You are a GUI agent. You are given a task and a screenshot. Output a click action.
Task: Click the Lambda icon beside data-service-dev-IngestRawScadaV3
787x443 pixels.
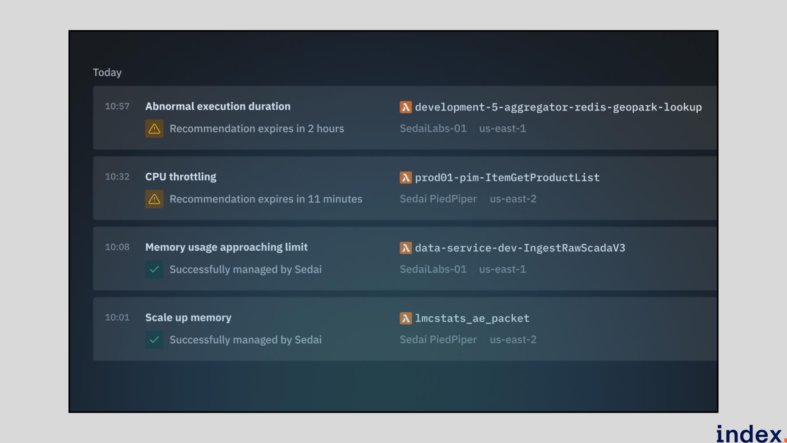pos(405,248)
